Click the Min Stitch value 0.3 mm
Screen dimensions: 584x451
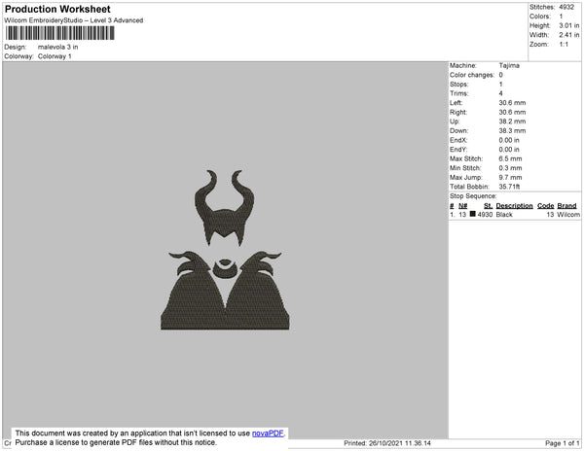tap(510, 168)
